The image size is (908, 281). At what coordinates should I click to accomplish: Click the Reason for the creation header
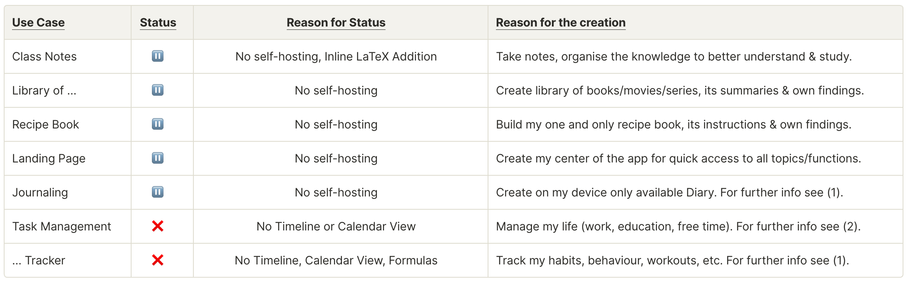(x=561, y=22)
